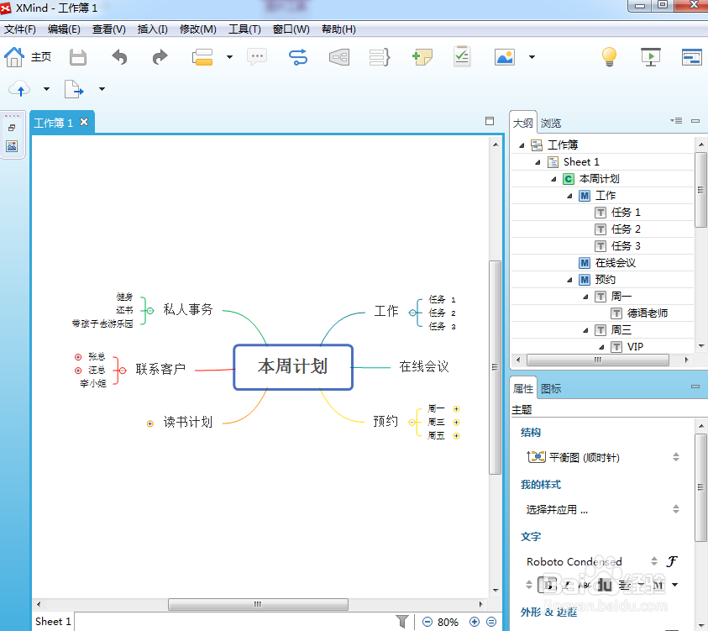Fit map to actual size icon beside zoom
Screen dimensions: 708x631
click(x=491, y=622)
